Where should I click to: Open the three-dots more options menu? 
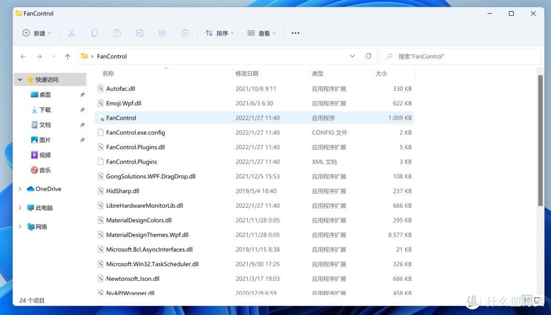point(295,33)
